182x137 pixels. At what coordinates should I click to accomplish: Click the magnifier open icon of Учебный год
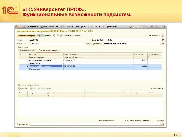click(88, 44)
